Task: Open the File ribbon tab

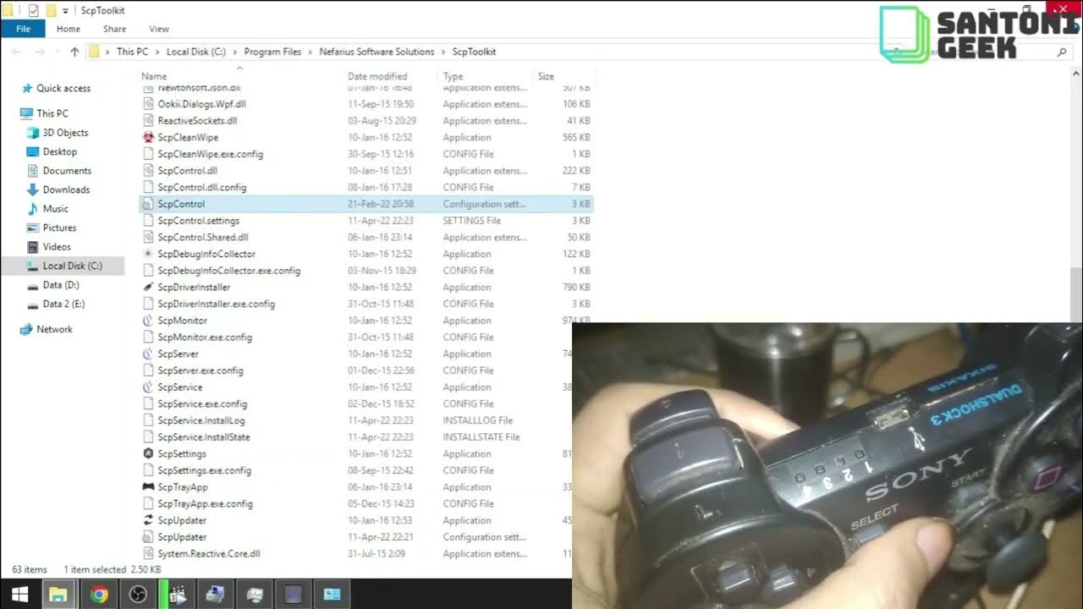Action: [x=23, y=29]
